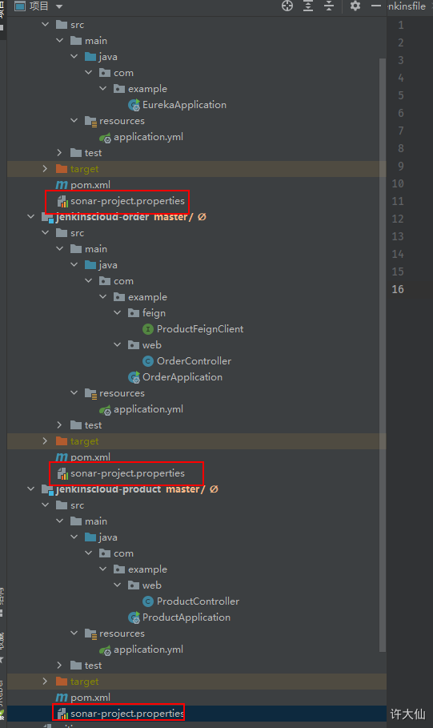Select java source folder in jenkinscloud-order
The image size is (433, 728).
[108, 265]
